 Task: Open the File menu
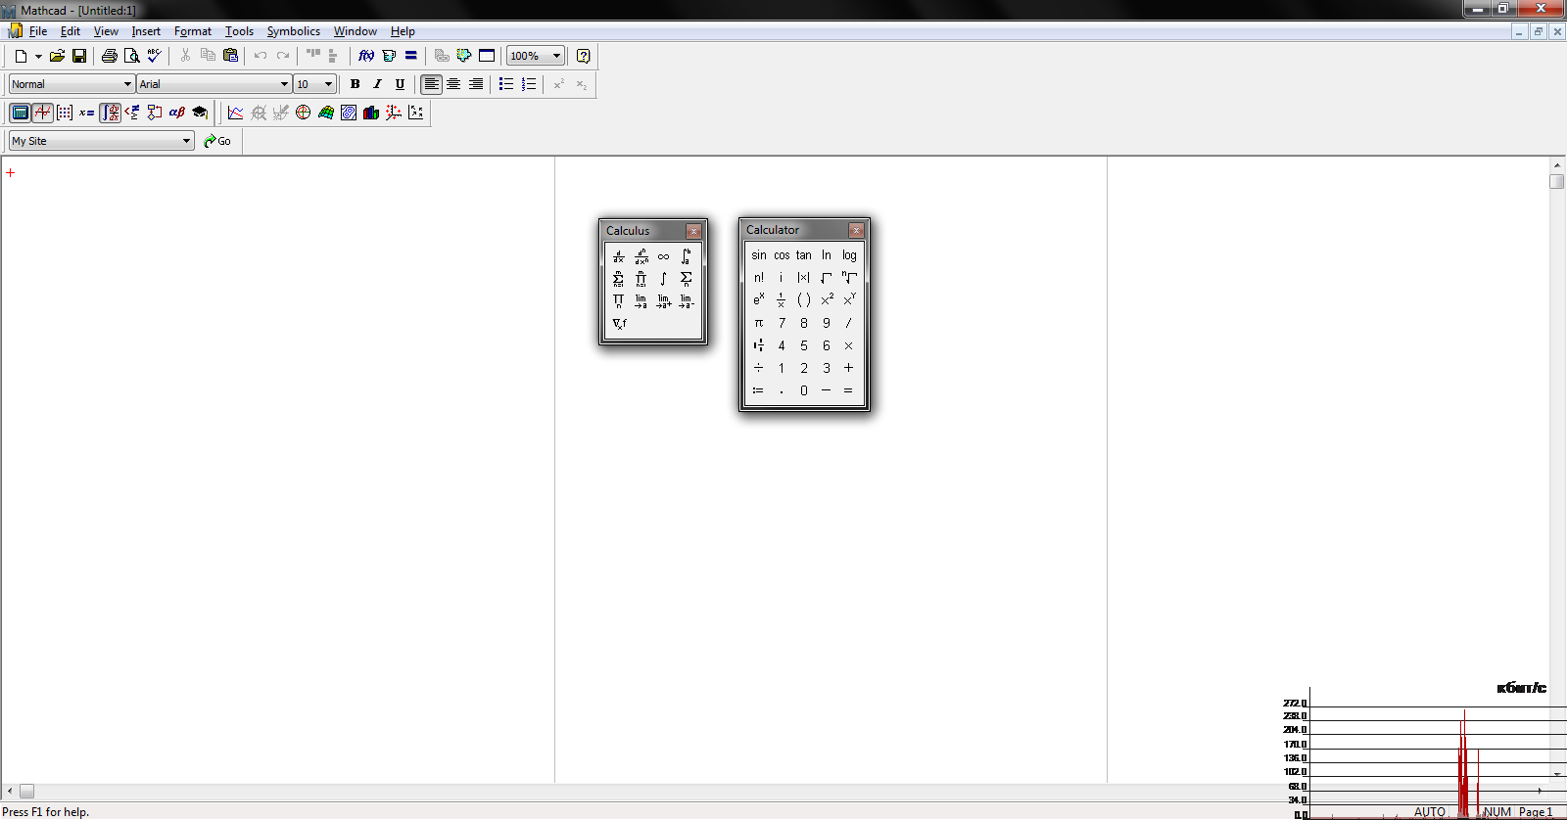click(38, 31)
